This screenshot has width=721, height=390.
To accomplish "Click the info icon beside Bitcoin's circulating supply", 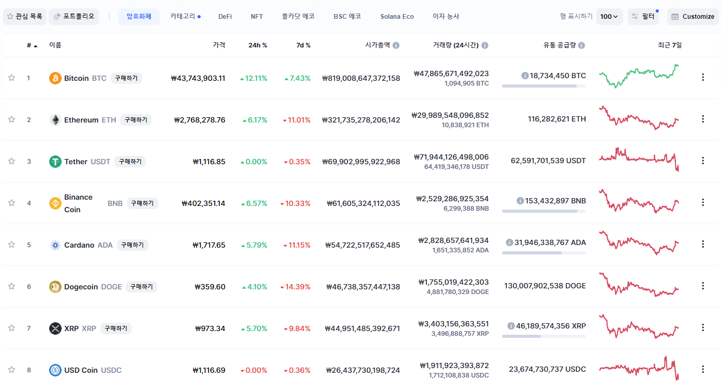I will [x=525, y=76].
